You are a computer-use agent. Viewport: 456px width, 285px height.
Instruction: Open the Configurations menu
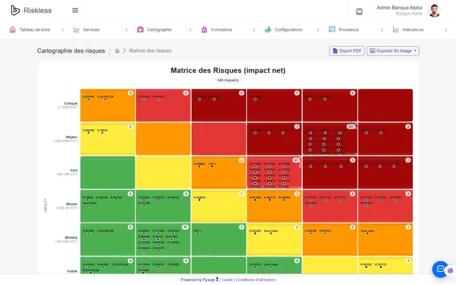click(288, 30)
